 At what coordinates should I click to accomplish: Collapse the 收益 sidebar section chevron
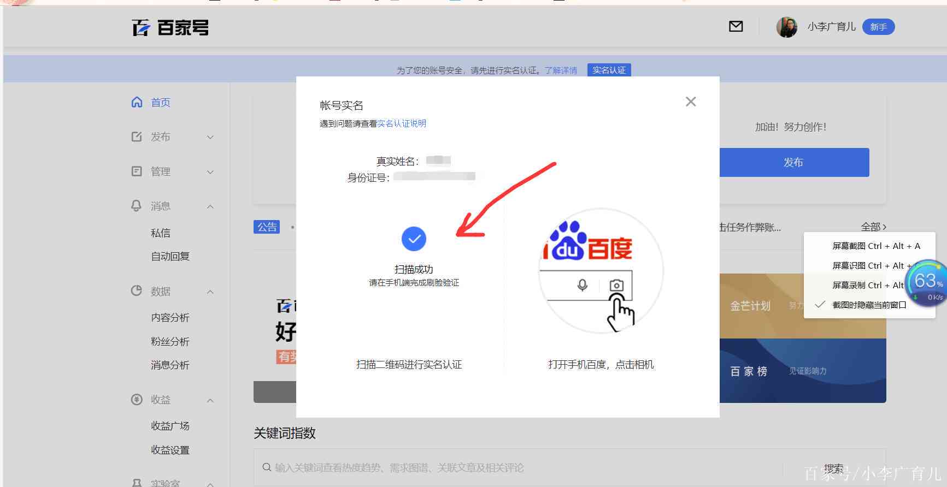[210, 401]
